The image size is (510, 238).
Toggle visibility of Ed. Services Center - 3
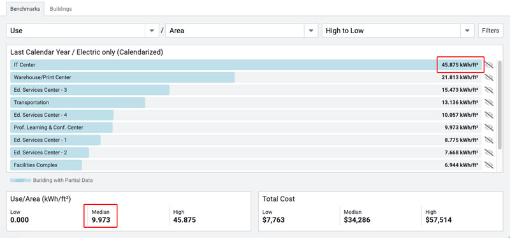489,90
